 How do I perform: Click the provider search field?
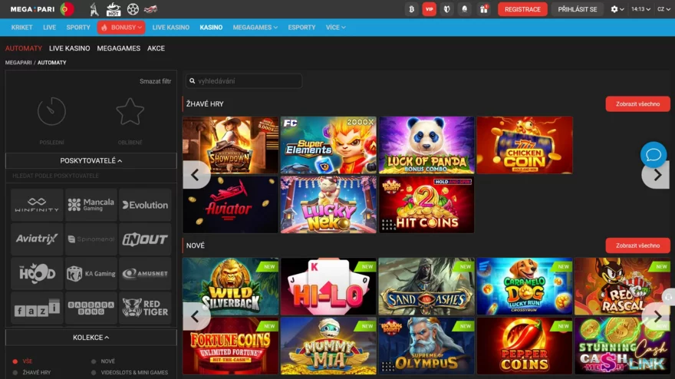click(x=91, y=176)
